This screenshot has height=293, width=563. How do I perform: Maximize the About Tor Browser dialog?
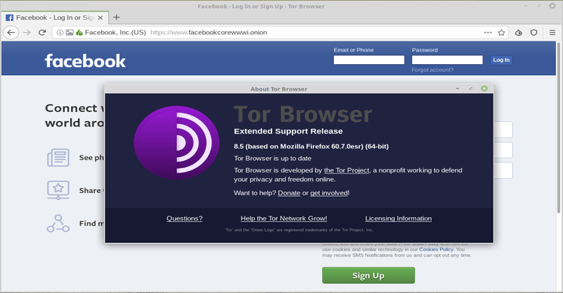pyautogui.click(x=471, y=88)
